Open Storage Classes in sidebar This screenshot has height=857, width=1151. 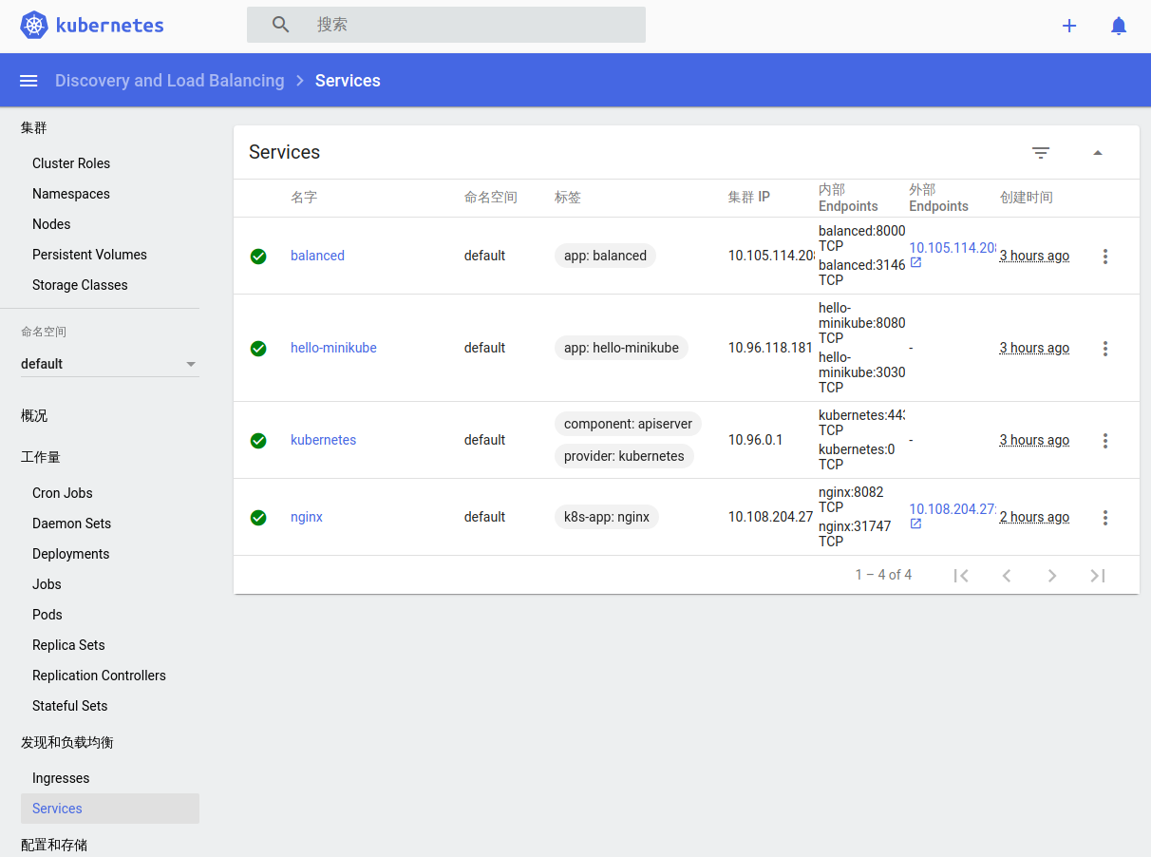(x=80, y=285)
